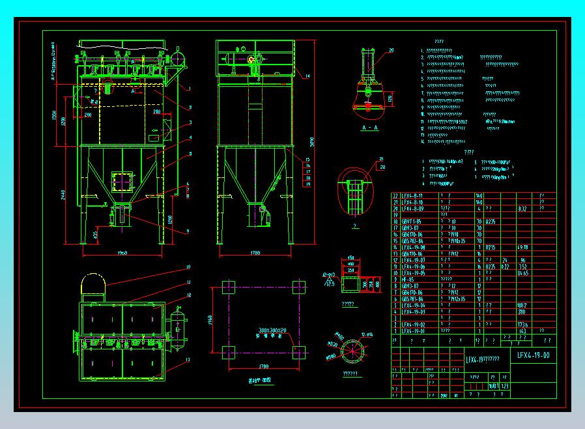Select part code LFX4-8-10 in the parts list
Viewport: 585px width, 429px height.
pyautogui.click(x=412, y=202)
